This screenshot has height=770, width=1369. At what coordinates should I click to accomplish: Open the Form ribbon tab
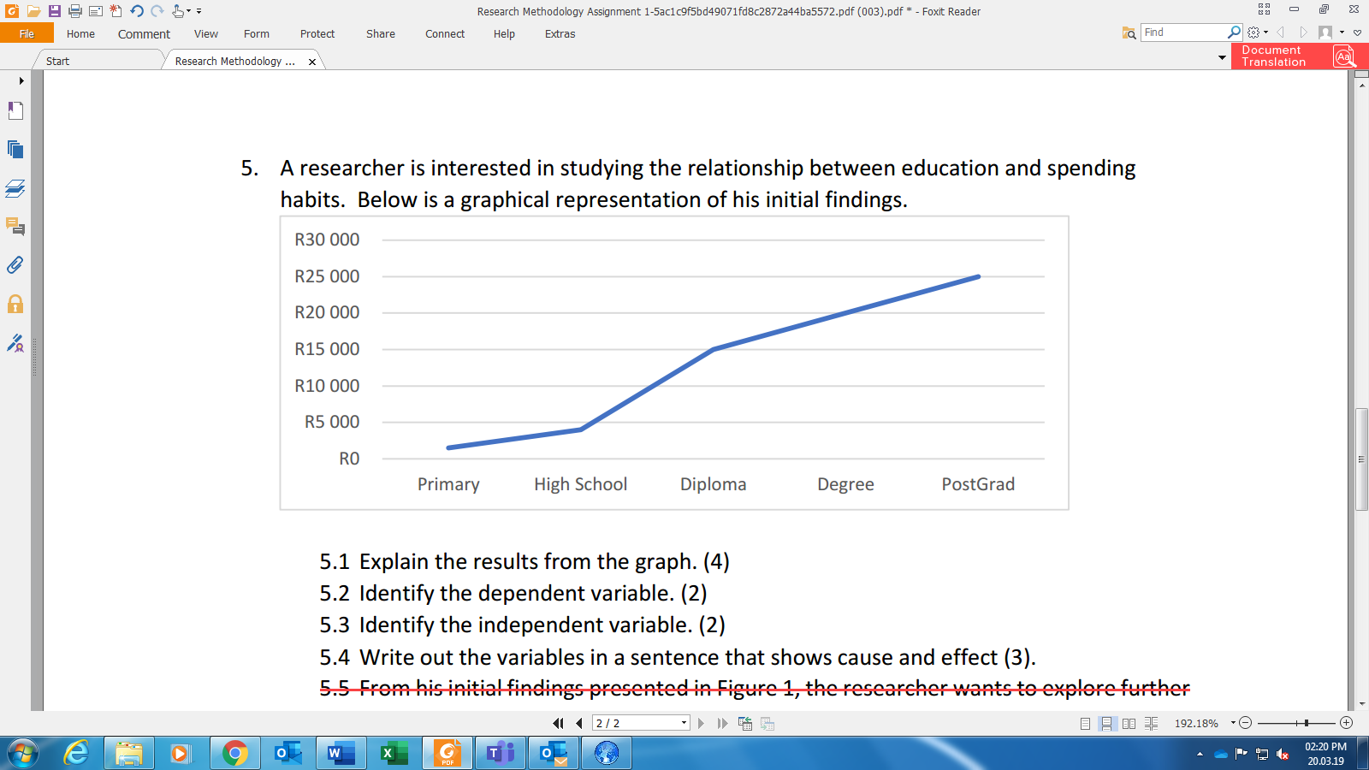click(x=256, y=34)
